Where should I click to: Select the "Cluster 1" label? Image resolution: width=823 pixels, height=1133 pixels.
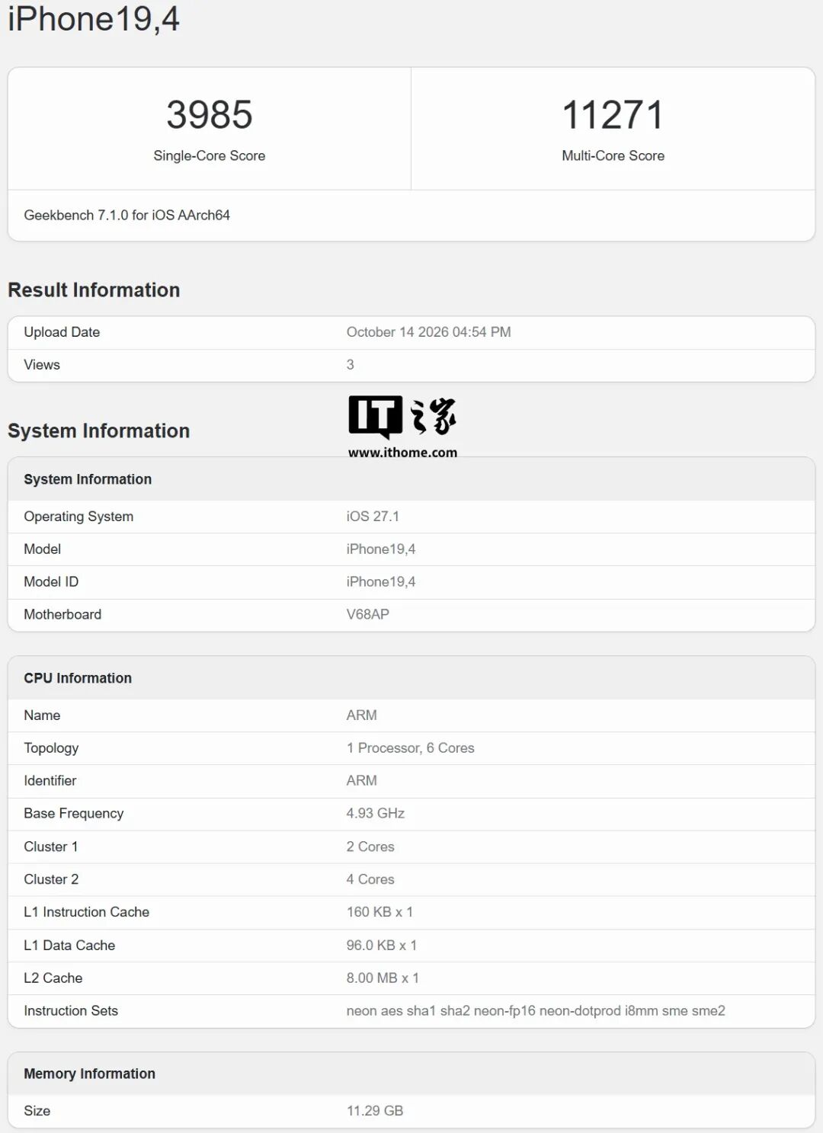(x=51, y=847)
